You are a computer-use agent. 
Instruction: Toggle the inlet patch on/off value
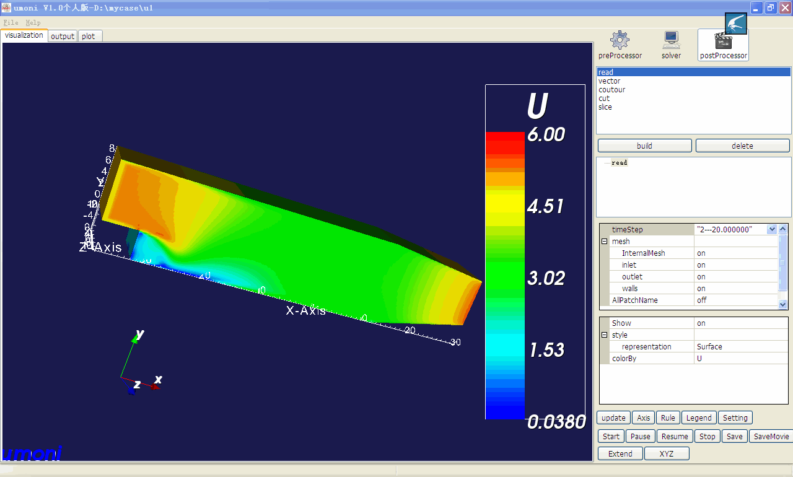point(735,265)
